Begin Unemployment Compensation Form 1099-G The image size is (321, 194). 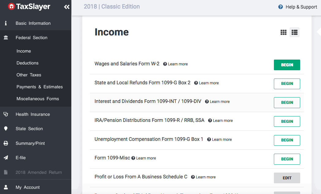(287, 140)
